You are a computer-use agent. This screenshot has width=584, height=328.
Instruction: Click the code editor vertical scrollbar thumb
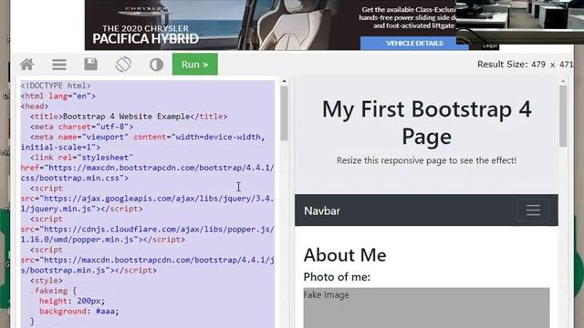coord(284,113)
